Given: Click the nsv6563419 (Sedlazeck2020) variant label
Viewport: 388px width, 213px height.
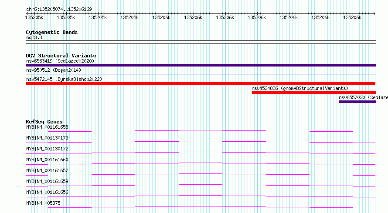Looking at the screenshot, I should click(x=60, y=61).
